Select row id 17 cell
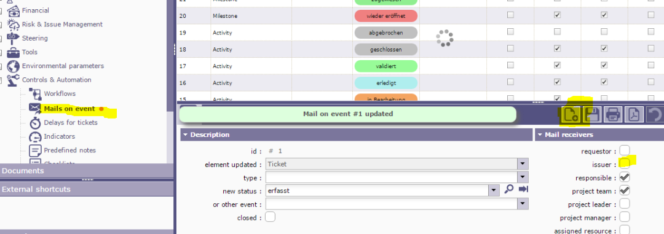The width and height of the screenshot is (664, 234). pos(193,66)
